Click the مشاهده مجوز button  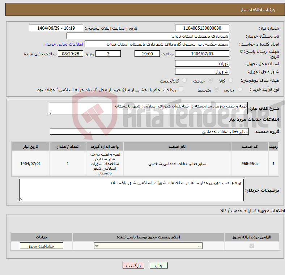point(42,246)
